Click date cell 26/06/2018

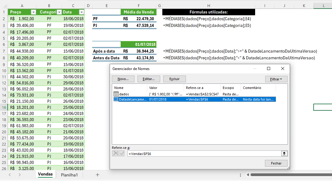73,101
